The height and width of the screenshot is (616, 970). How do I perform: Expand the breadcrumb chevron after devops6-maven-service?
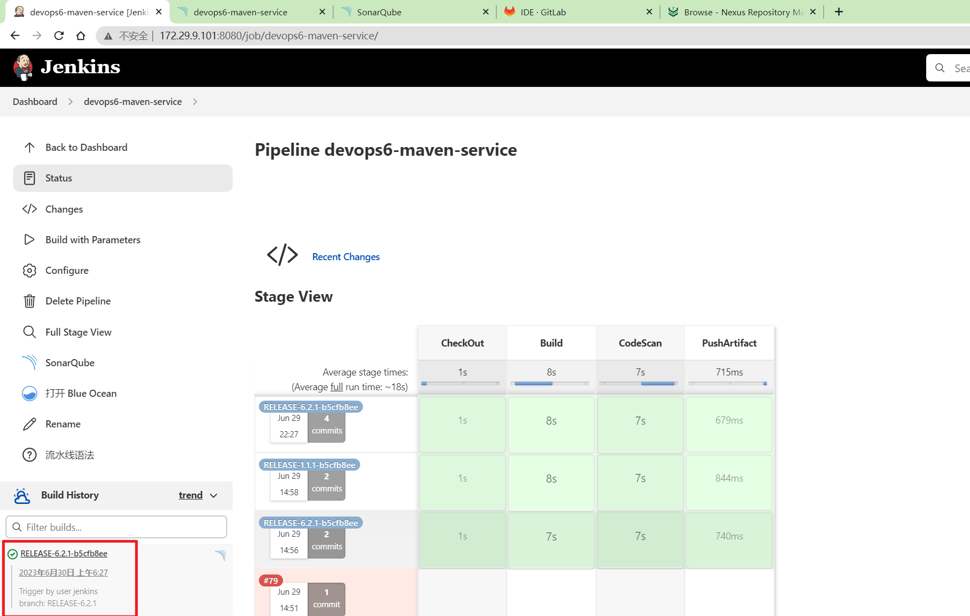pos(195,102)
